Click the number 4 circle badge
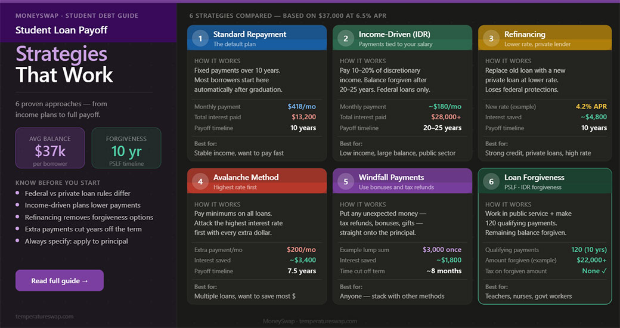This screenshot has width=620, height=328. [200, 182]
